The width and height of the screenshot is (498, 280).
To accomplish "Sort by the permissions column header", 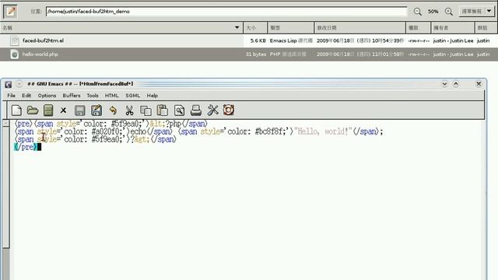I will (x=419, y=28).
